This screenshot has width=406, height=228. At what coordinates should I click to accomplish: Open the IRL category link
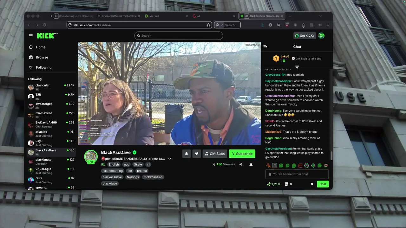(x=103, y=164)
